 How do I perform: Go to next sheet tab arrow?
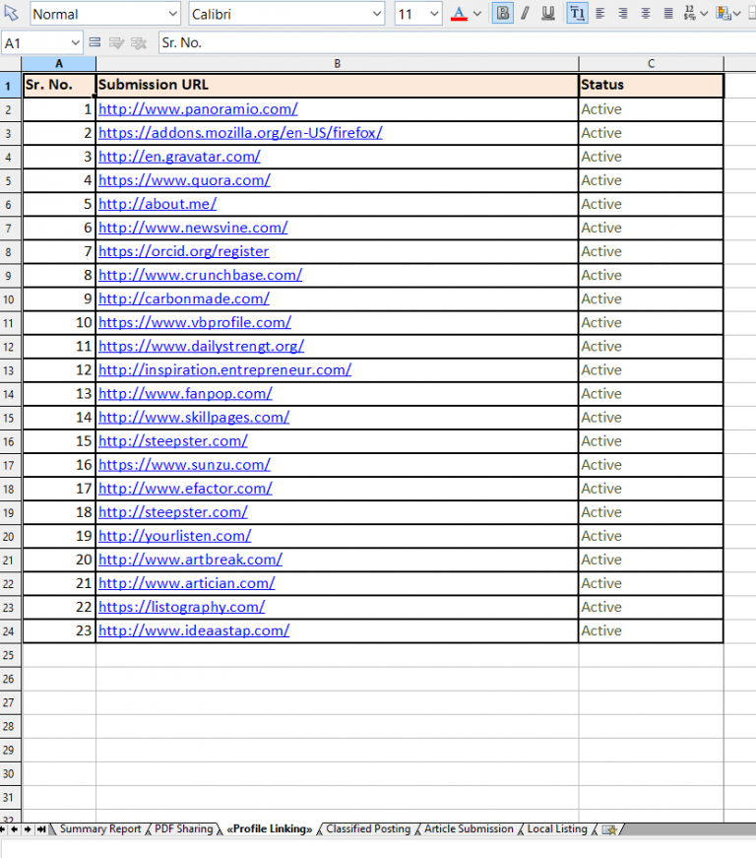[x=28, y=829]
